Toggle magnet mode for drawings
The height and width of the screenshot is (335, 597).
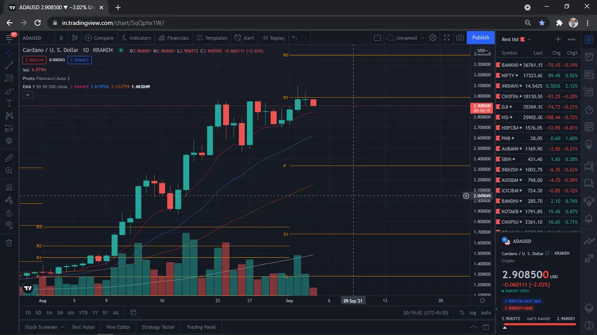coord(9,188)
